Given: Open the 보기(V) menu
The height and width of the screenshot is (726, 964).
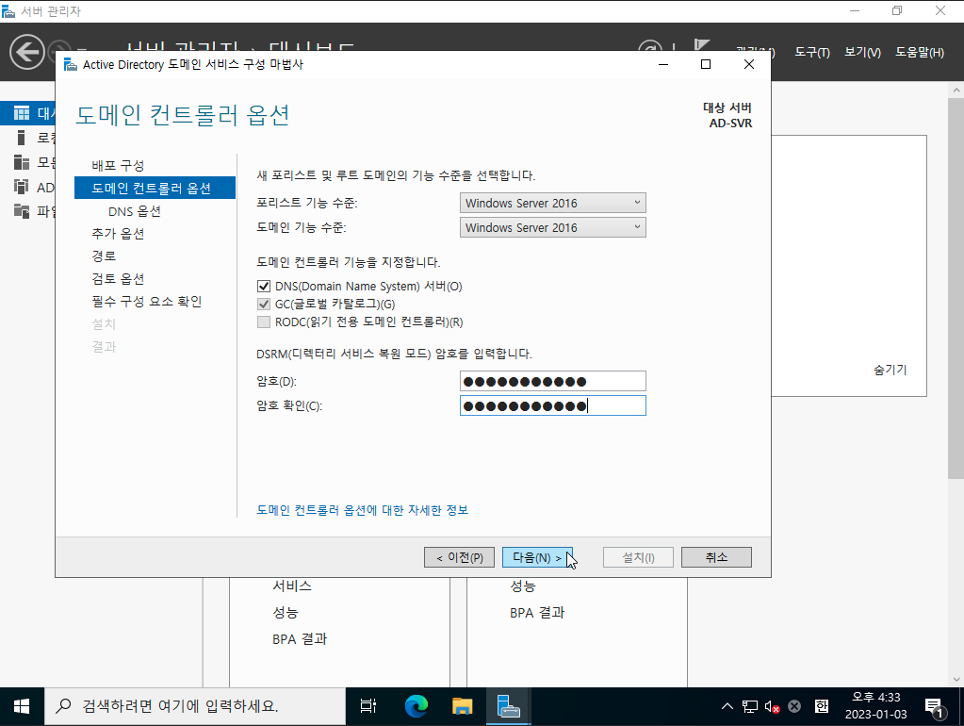Looking at the screenshot, I should 862,52.
